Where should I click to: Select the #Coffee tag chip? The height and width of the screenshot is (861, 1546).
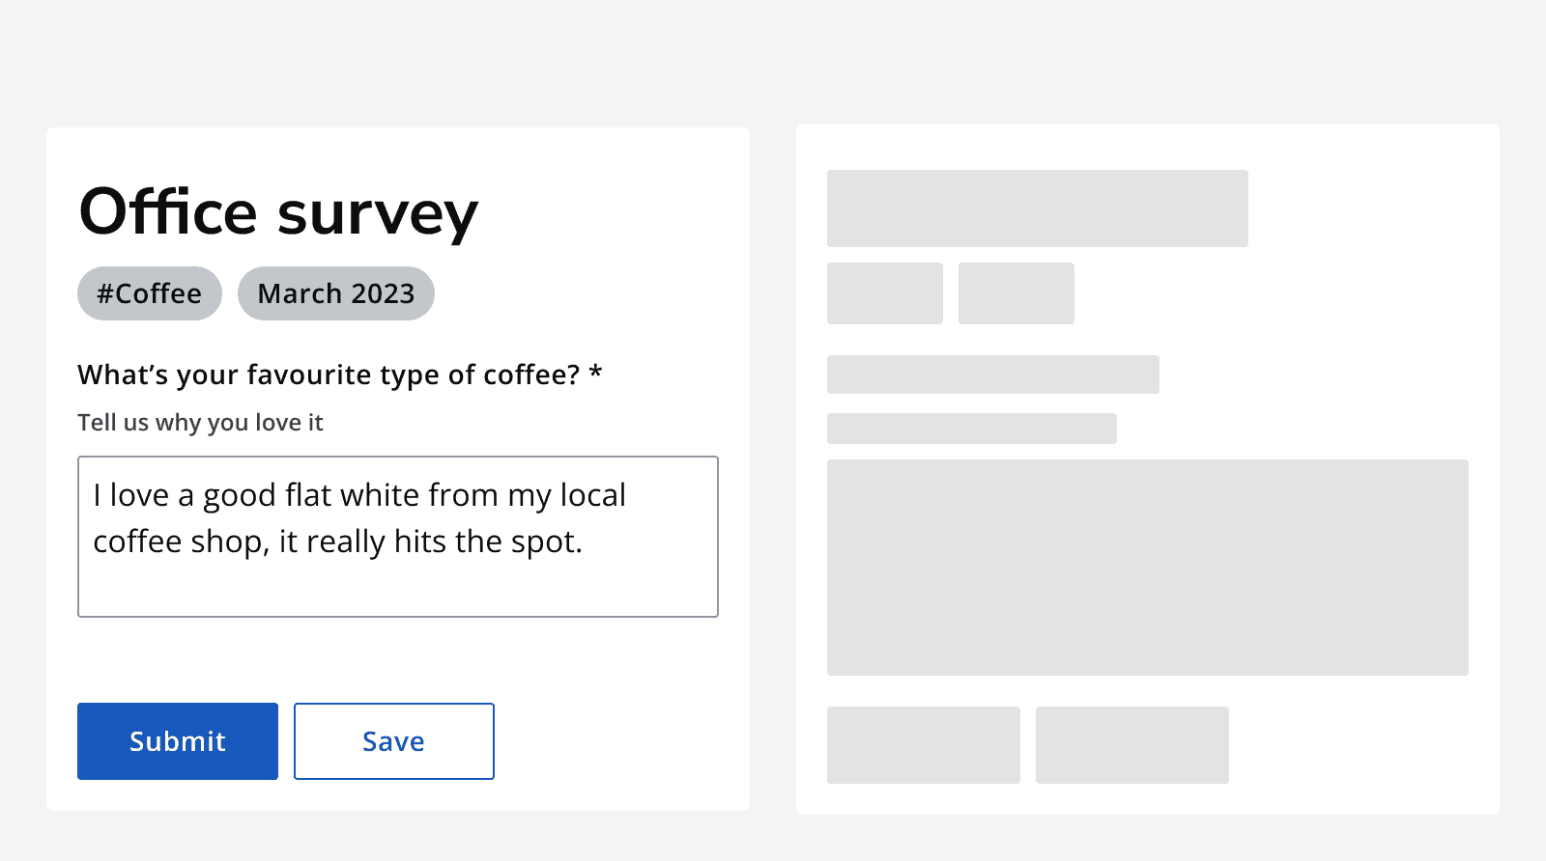150,293
